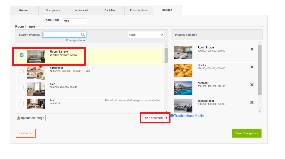Tick the bleh image checkbox

[22, 87]
